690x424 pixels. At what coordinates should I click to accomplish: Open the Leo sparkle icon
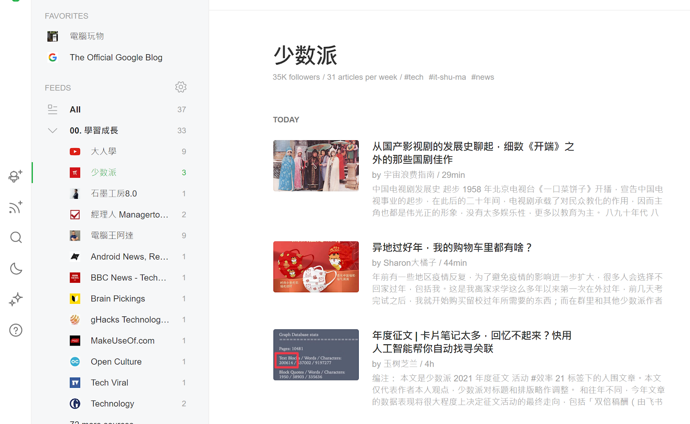pos(16,299)
